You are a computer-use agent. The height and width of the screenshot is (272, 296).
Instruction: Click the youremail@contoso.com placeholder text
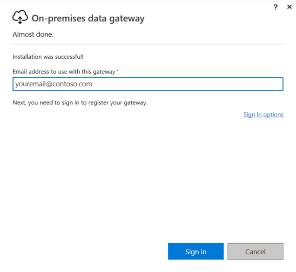54,84
